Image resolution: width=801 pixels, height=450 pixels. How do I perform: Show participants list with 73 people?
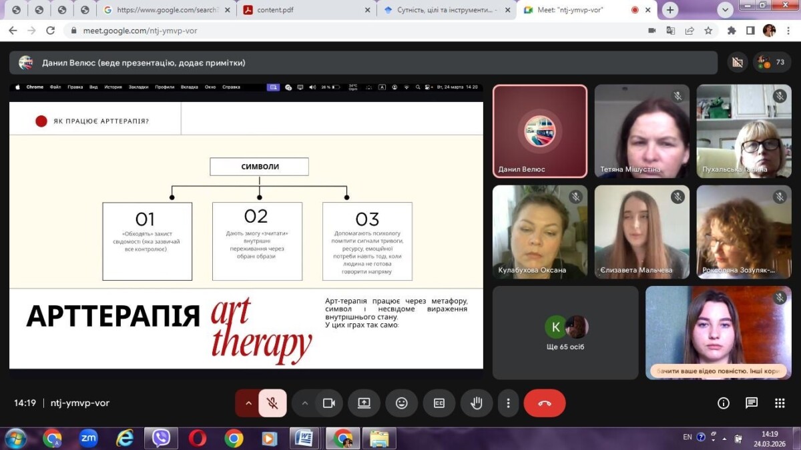click(x=772, y=63)
